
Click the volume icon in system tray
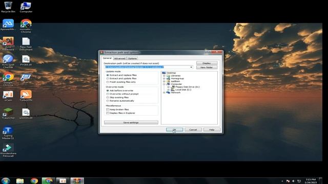(293, 181)
